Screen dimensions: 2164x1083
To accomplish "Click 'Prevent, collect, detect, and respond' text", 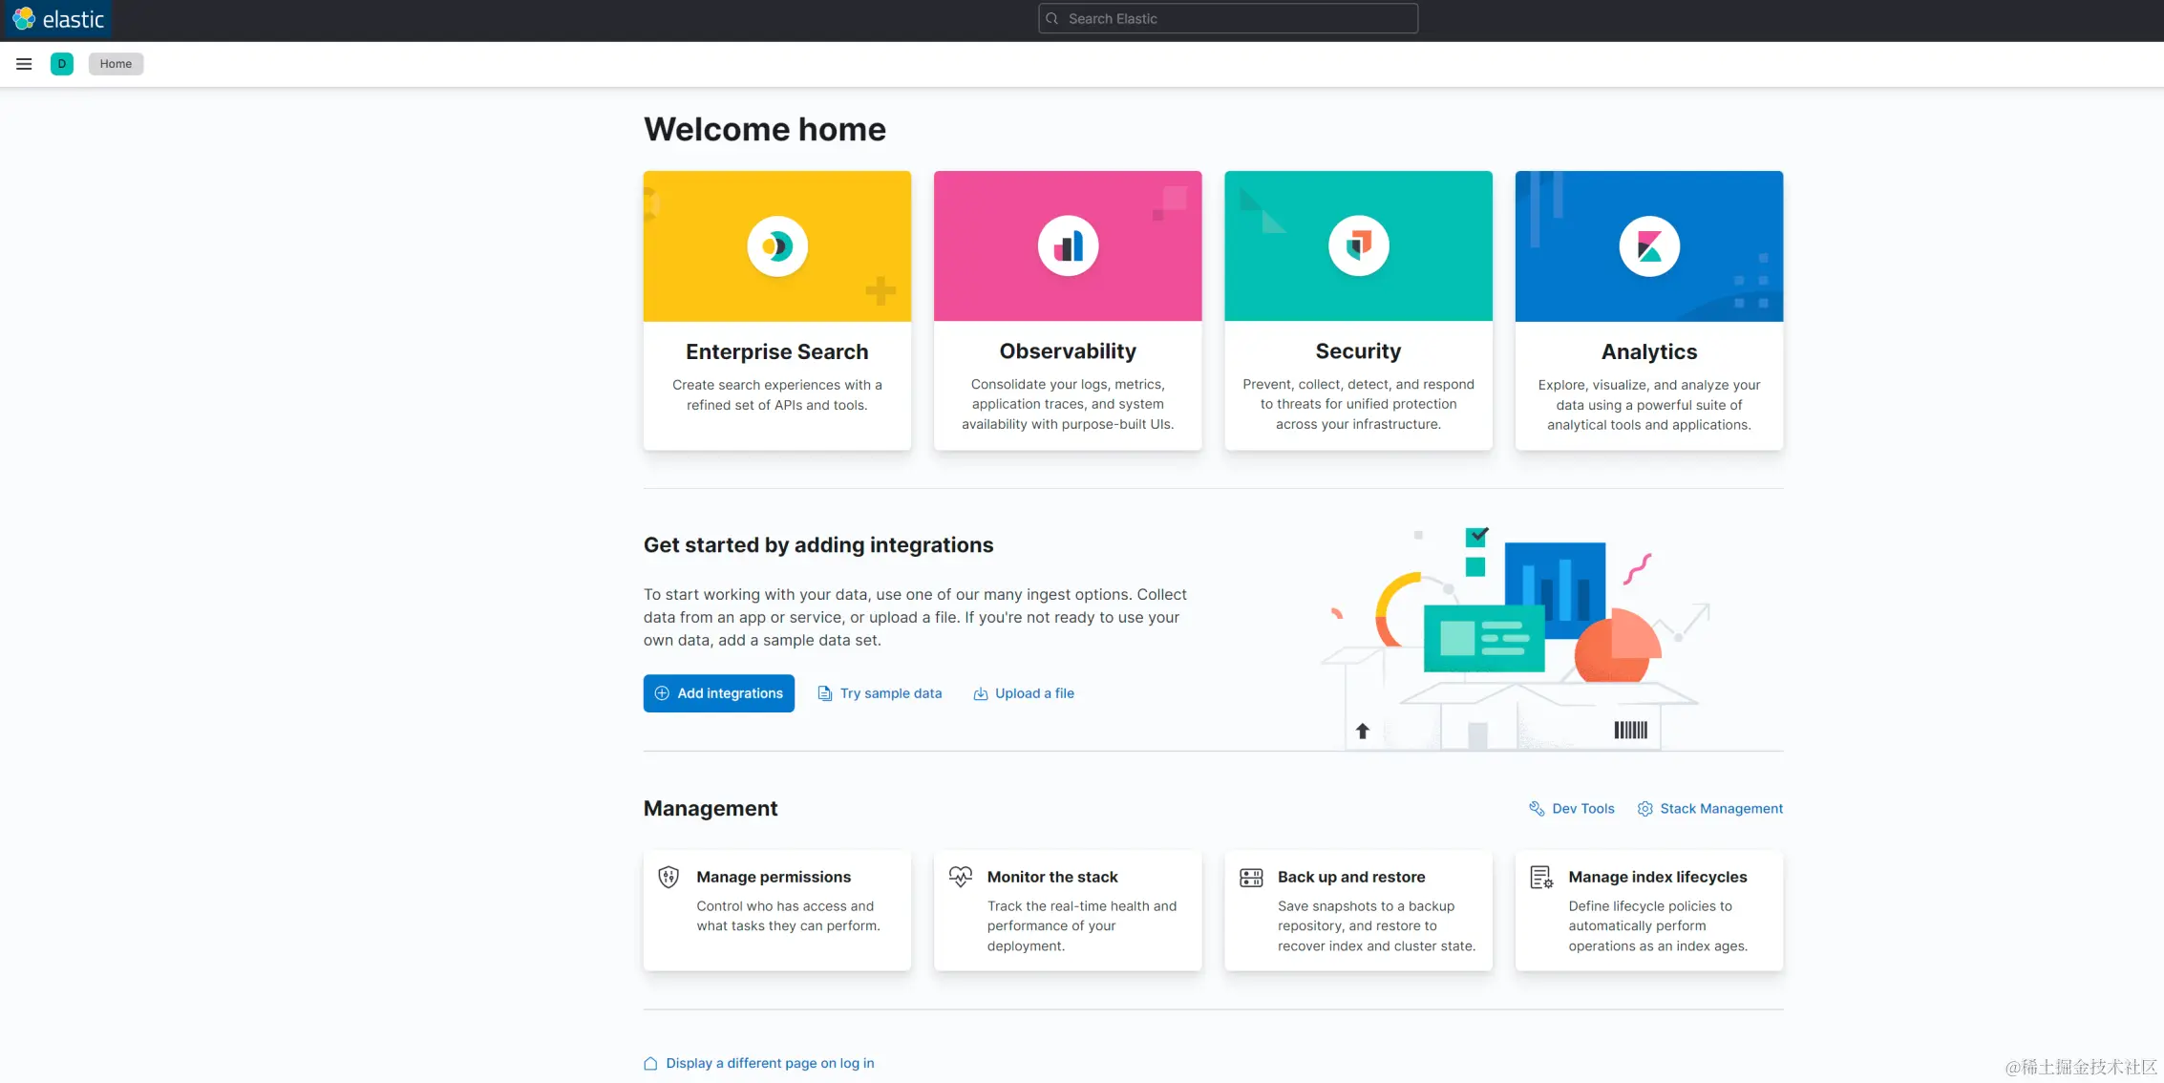I will pos(1358,384).
